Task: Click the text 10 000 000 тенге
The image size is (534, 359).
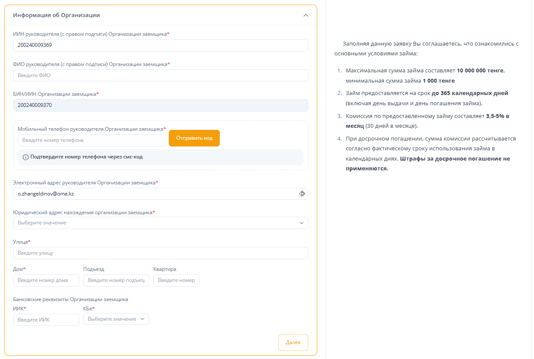Action: (x=480, y=71)
